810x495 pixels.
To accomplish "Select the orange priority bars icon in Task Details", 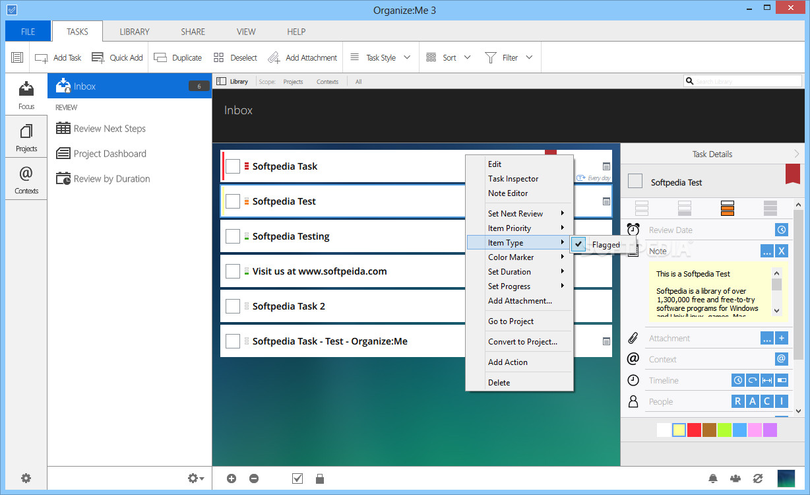I will pyautogui.click(x=728, y=209).
